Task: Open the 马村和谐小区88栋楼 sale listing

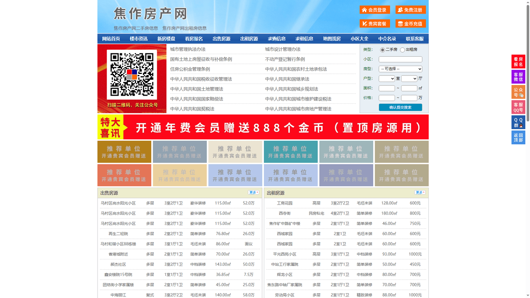Action: [x=118, y=244]
